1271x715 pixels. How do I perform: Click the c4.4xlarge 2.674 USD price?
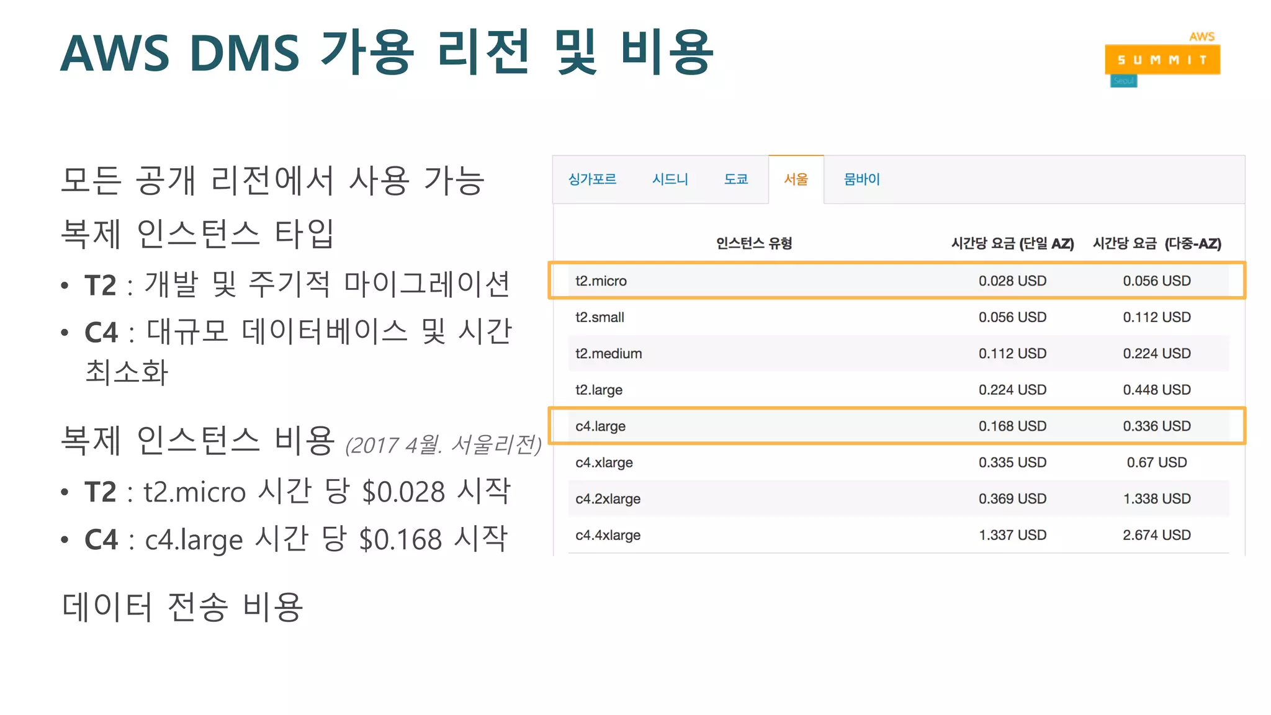click(x=1156, y=535)
